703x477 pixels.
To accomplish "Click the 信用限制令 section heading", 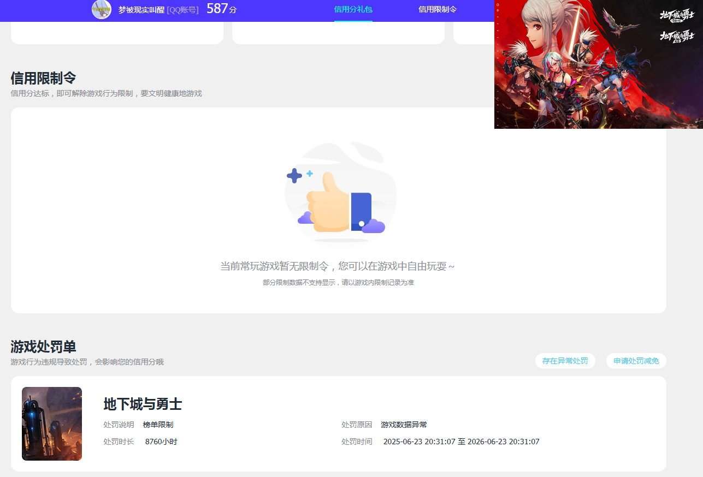I will pyautogui.click(x=43, y=78).
